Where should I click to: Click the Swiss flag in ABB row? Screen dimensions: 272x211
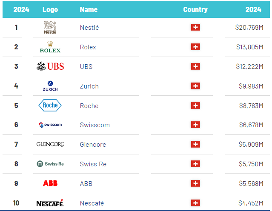pos(195,183)
